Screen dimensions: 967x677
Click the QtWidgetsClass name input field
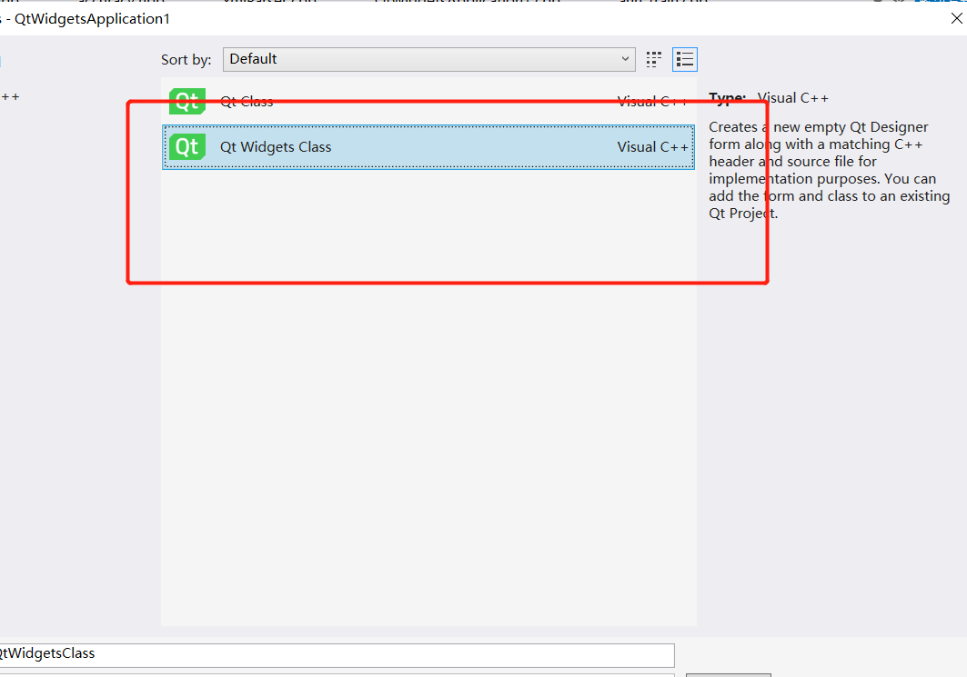point(336,655)
